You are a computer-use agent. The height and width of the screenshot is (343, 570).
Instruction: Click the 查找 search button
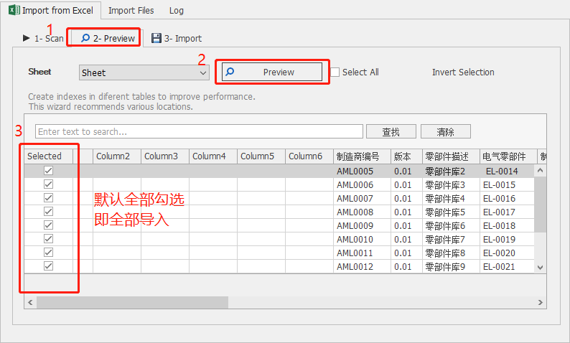click(391, 132)
